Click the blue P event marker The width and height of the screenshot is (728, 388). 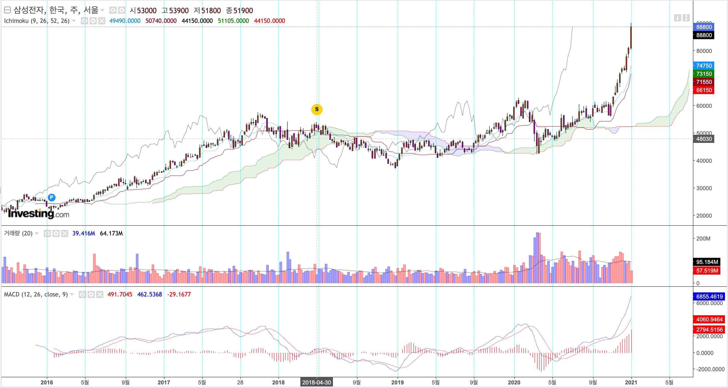[x=51, y=197]
